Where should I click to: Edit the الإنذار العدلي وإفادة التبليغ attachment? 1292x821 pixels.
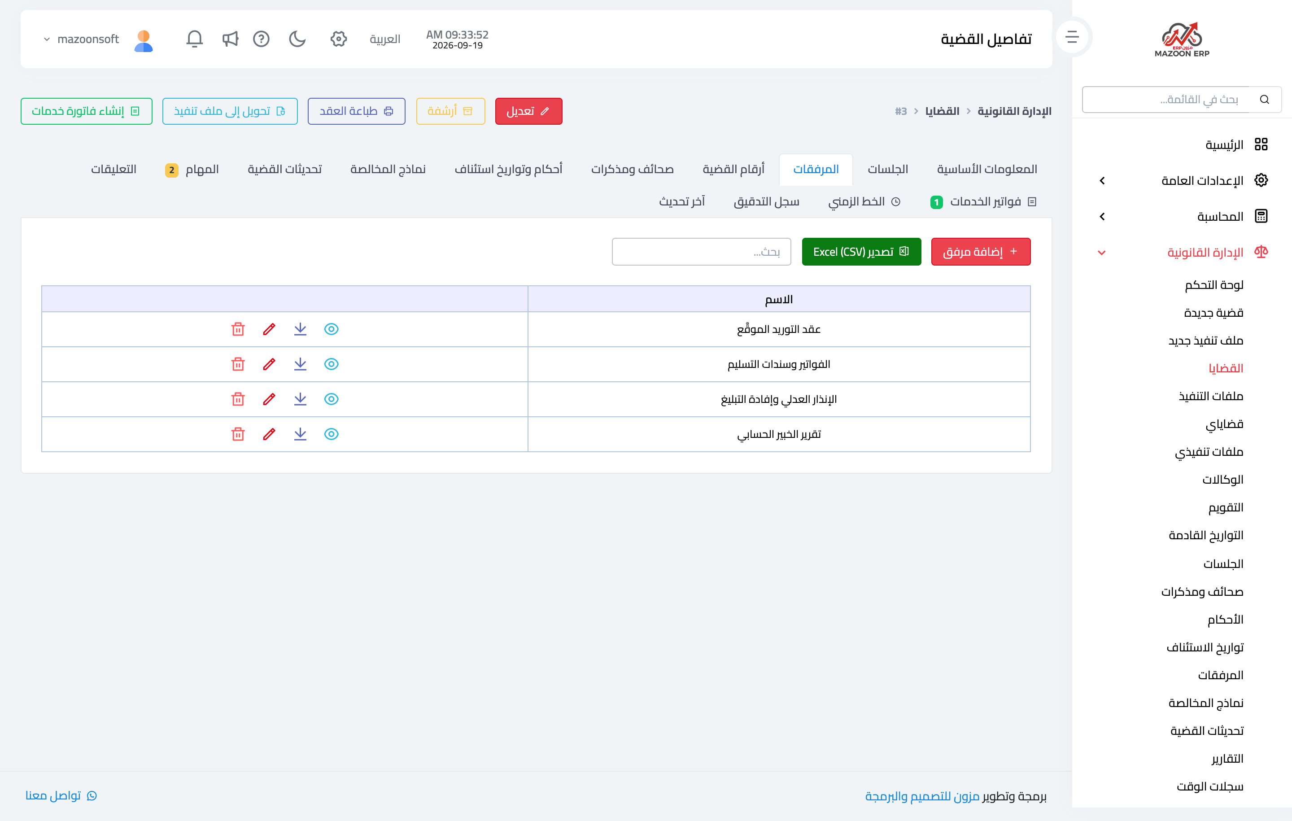[x=269, y=399]
